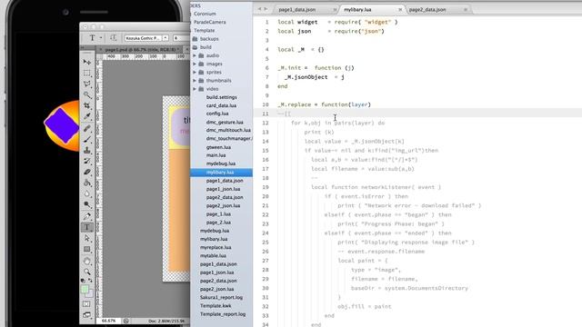Switch to page2_data.json editor tab
Screen dimensions: 582x327
click(427, 10)
